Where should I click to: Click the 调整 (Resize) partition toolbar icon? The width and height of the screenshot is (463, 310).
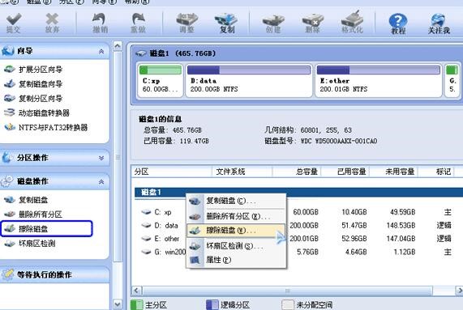coord(186,23)
